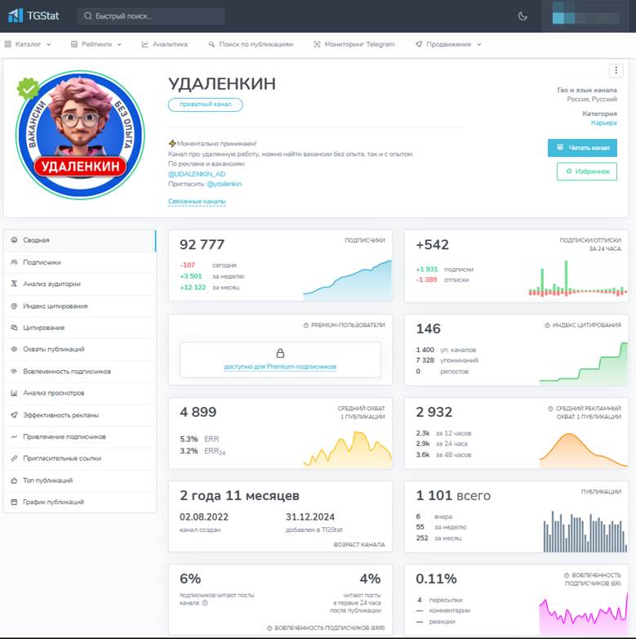The image size is (636, 639).
Task: Click the channel avatar image
Action: [x=80, y=136]
